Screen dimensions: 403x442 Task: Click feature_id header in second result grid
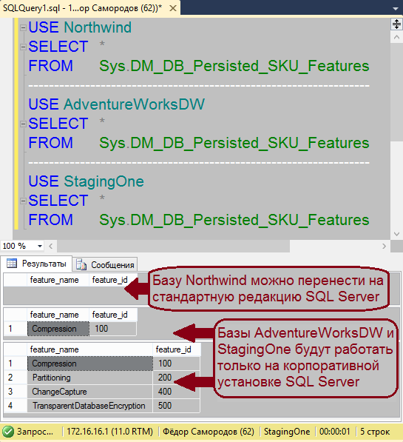tap(113, 315)
